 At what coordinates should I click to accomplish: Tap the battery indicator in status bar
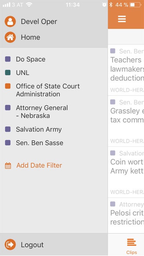[135, 5]
